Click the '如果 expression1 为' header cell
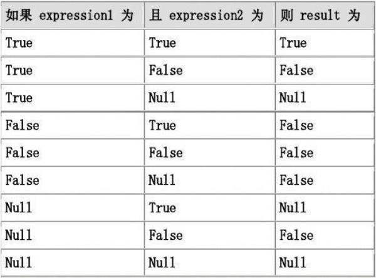 (x=73, y=15)
